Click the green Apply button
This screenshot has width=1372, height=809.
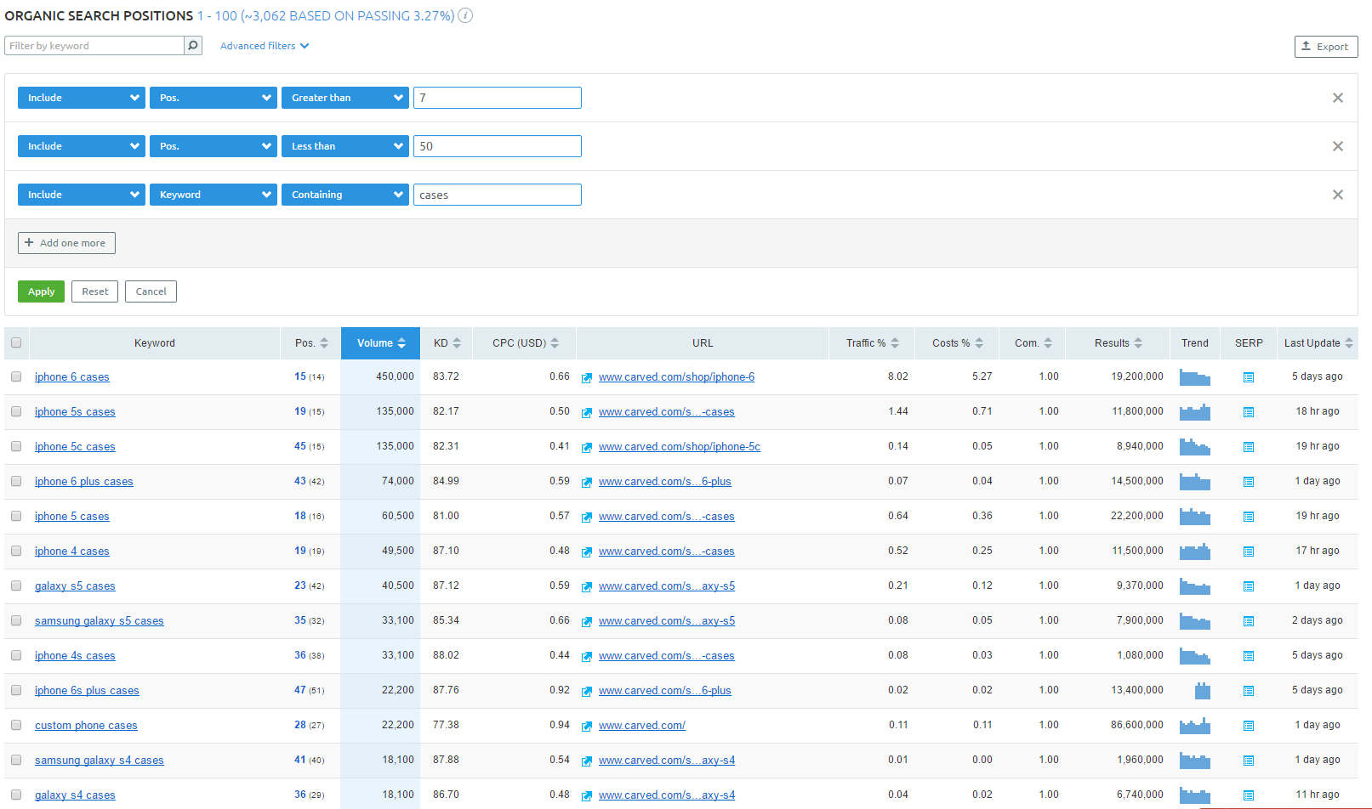pyautogui.click(x=41, y=291)
